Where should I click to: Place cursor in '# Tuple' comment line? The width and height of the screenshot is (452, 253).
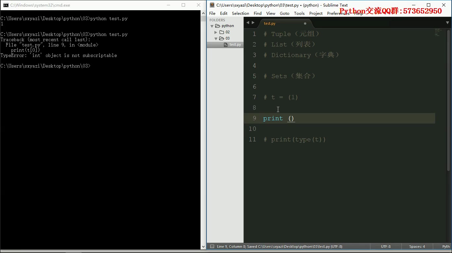pos(292,34)
